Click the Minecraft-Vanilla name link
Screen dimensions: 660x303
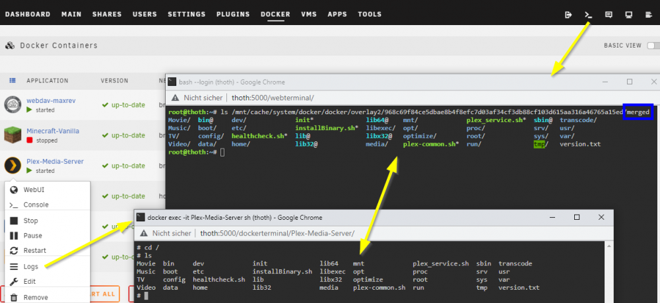pyautogui.click(x=53, y=131)
